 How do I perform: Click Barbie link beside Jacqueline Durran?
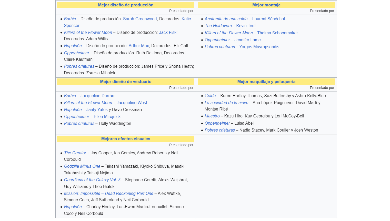pos(70,96)
